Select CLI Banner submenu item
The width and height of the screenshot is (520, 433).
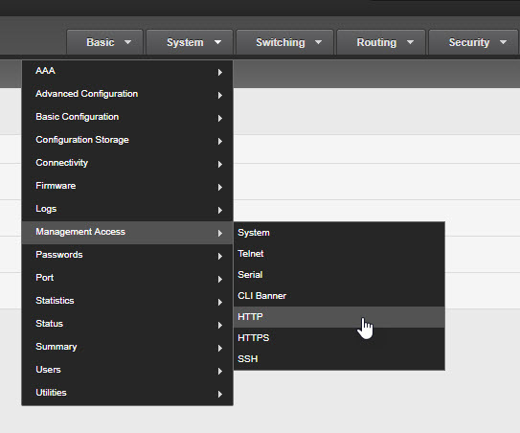click(339, 296)
